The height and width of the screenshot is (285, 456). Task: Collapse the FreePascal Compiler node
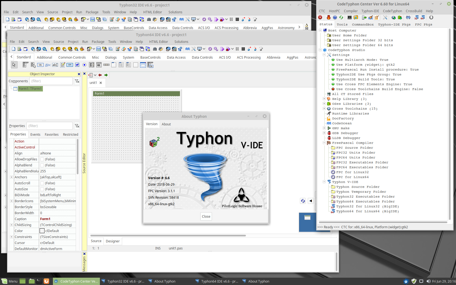[x=324, y=143]
